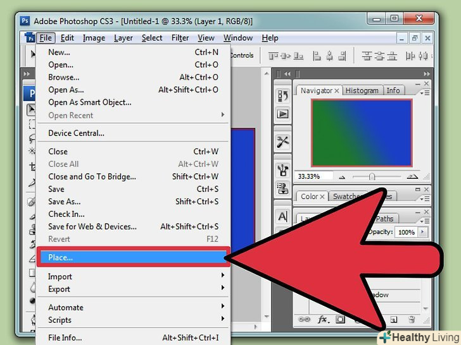Viewport: 461px width, 345px height.
Task: Click Distribute bottom edges icon
Action: (x=392, y=56)
